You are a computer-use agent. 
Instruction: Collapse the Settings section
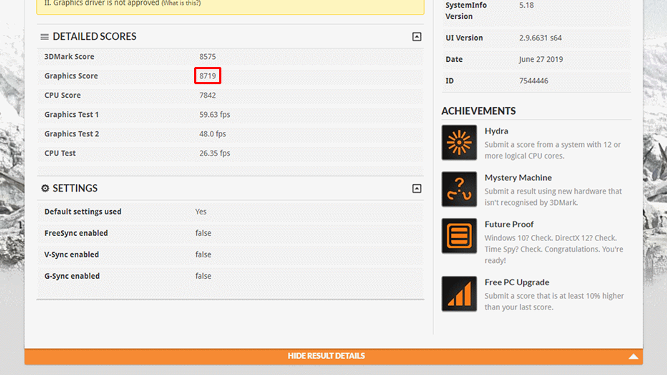click(x=416, y=188)
